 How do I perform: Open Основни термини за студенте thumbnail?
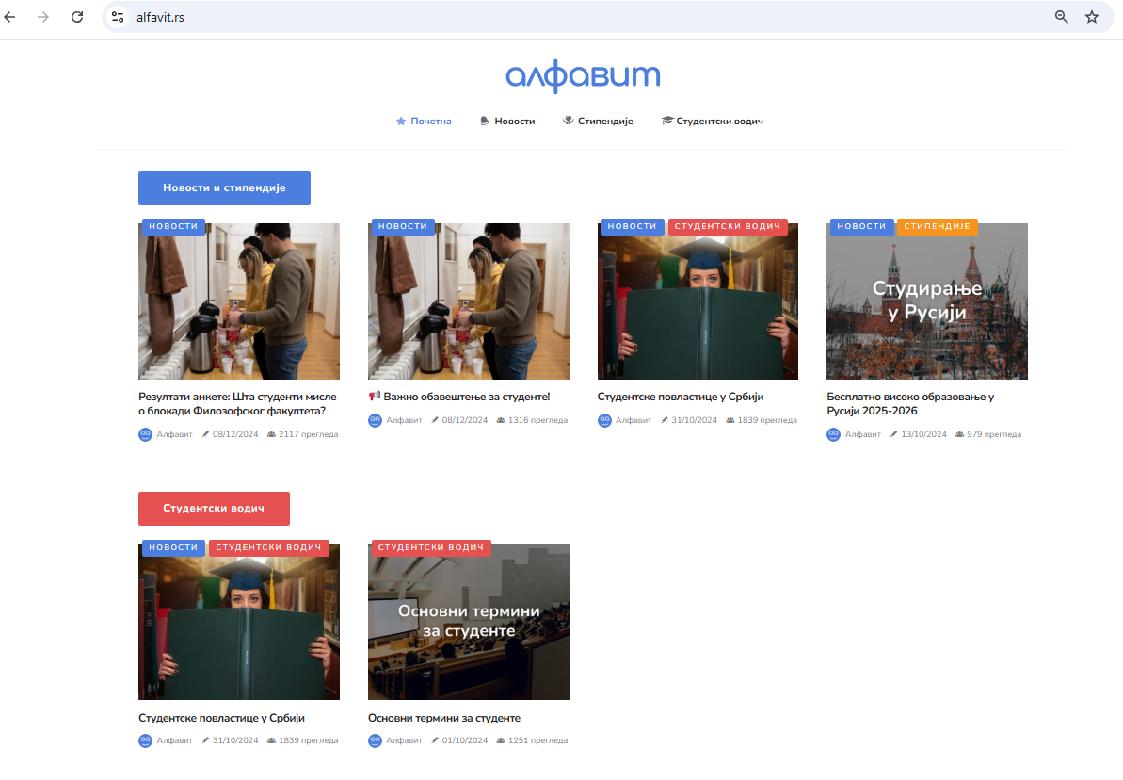[469, 622]
